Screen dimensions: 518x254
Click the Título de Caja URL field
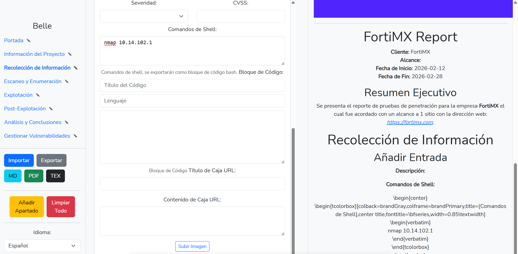click(192, 184)
